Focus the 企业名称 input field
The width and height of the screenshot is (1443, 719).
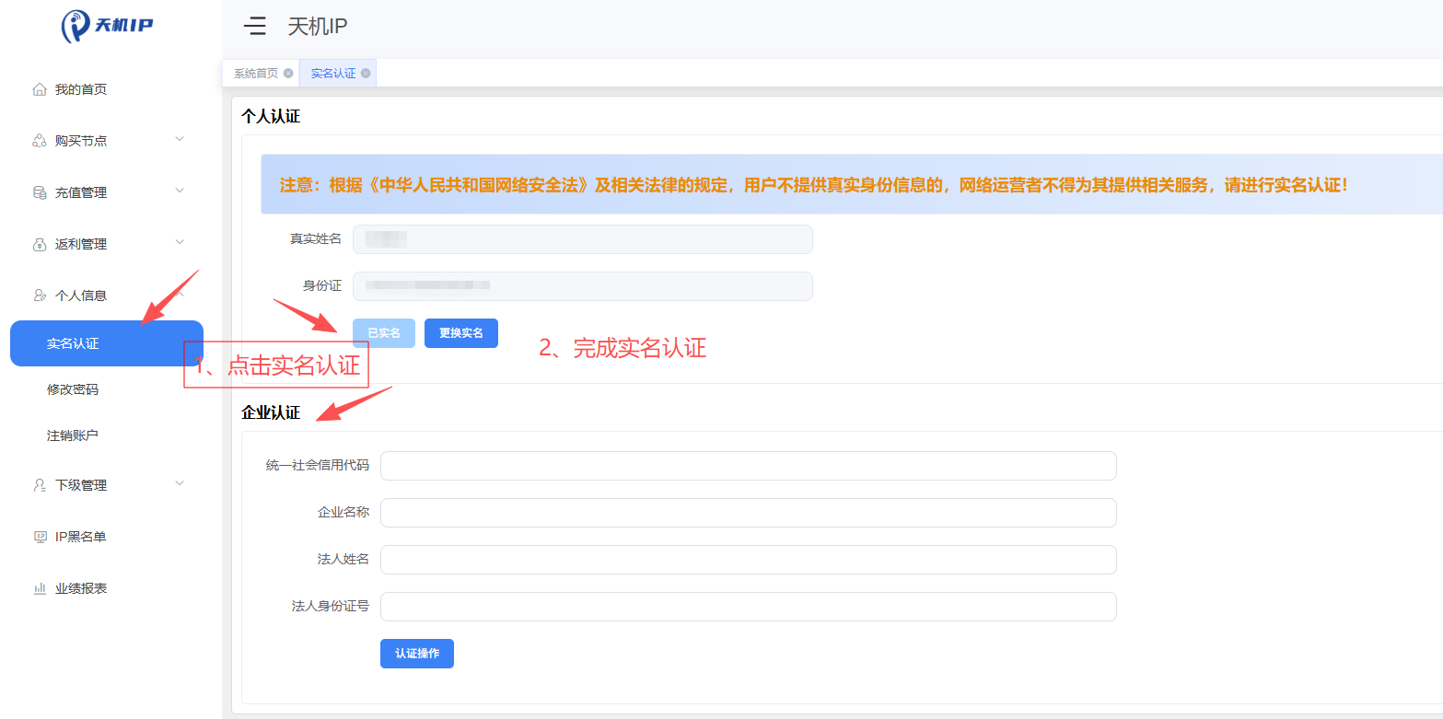pyautogui.click(x=749, y=513)
